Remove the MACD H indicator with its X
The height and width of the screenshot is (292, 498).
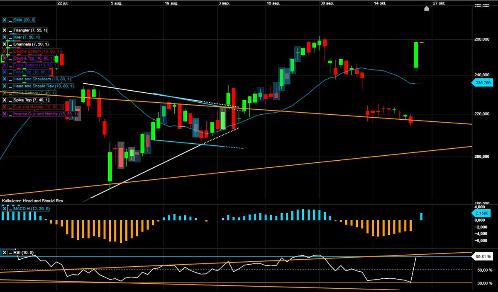coord(5,208)
